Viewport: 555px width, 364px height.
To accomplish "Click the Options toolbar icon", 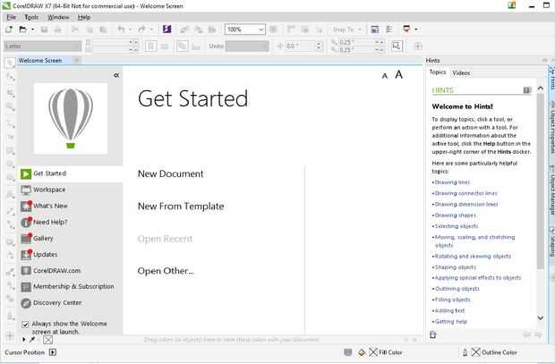I will tap(389, 30).
